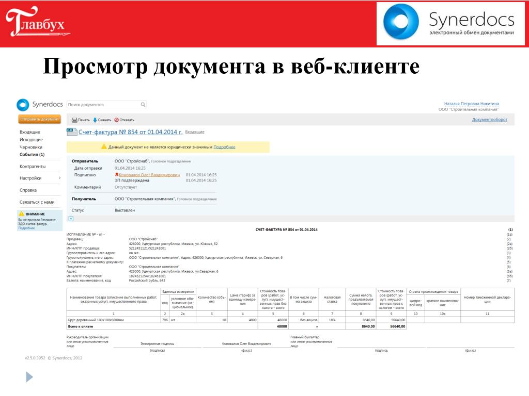Click the orange send document button

[39, 119]
